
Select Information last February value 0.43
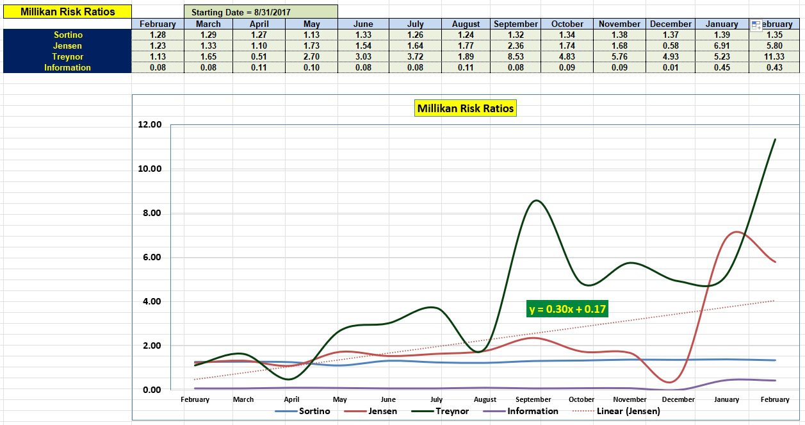pyautogui.click(x=774, y=67)
